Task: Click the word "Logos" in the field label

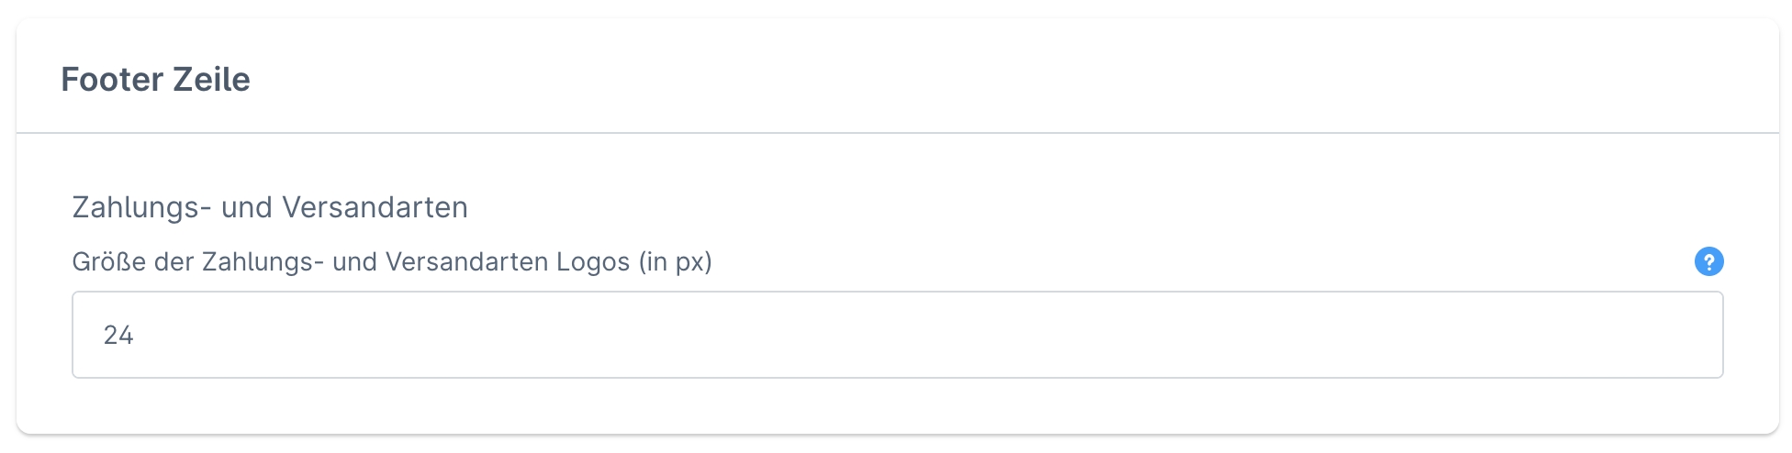Action: click(x=593, y=262)
